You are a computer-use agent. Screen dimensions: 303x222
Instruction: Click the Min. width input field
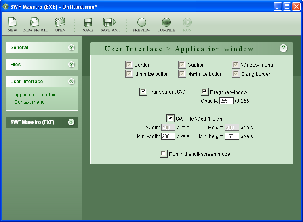point(168,136)
